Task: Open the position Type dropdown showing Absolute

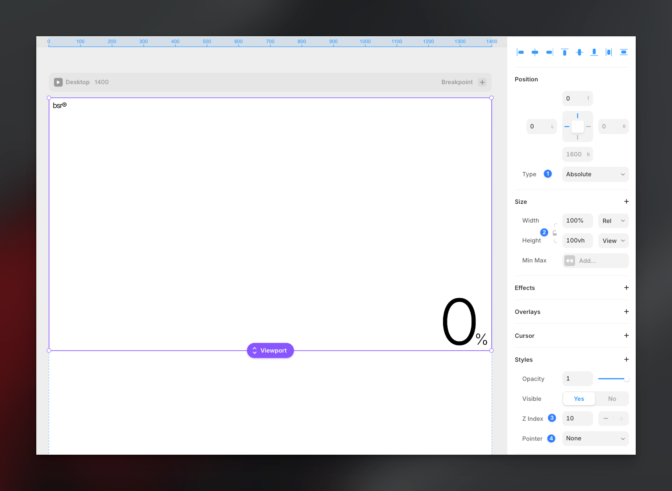Action: coord(595,174)
